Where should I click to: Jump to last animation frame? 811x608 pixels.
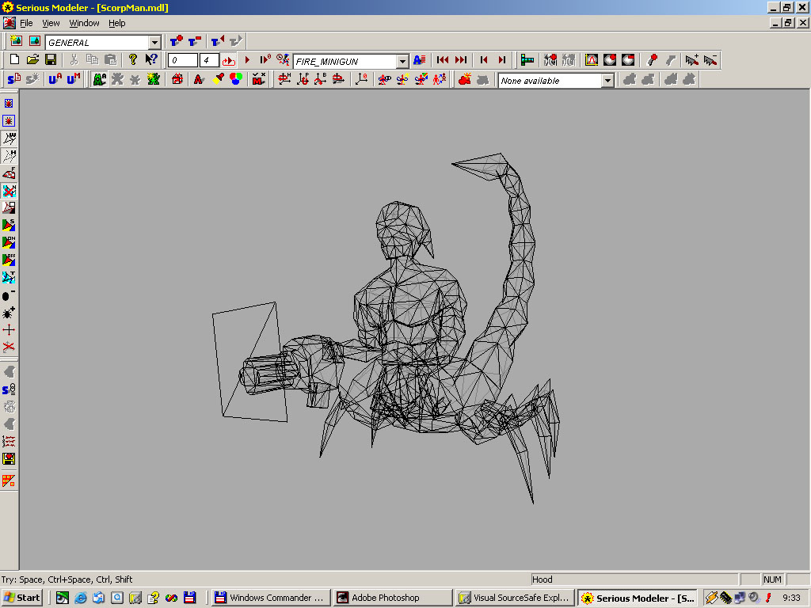tap(461, 60)
